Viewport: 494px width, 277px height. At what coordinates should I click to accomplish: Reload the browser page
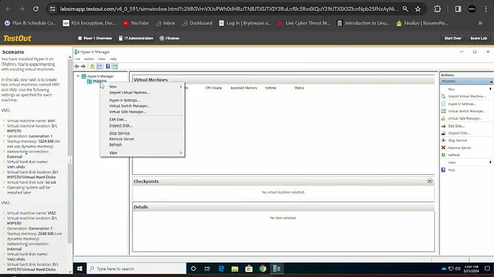click(x=36, y=9)
